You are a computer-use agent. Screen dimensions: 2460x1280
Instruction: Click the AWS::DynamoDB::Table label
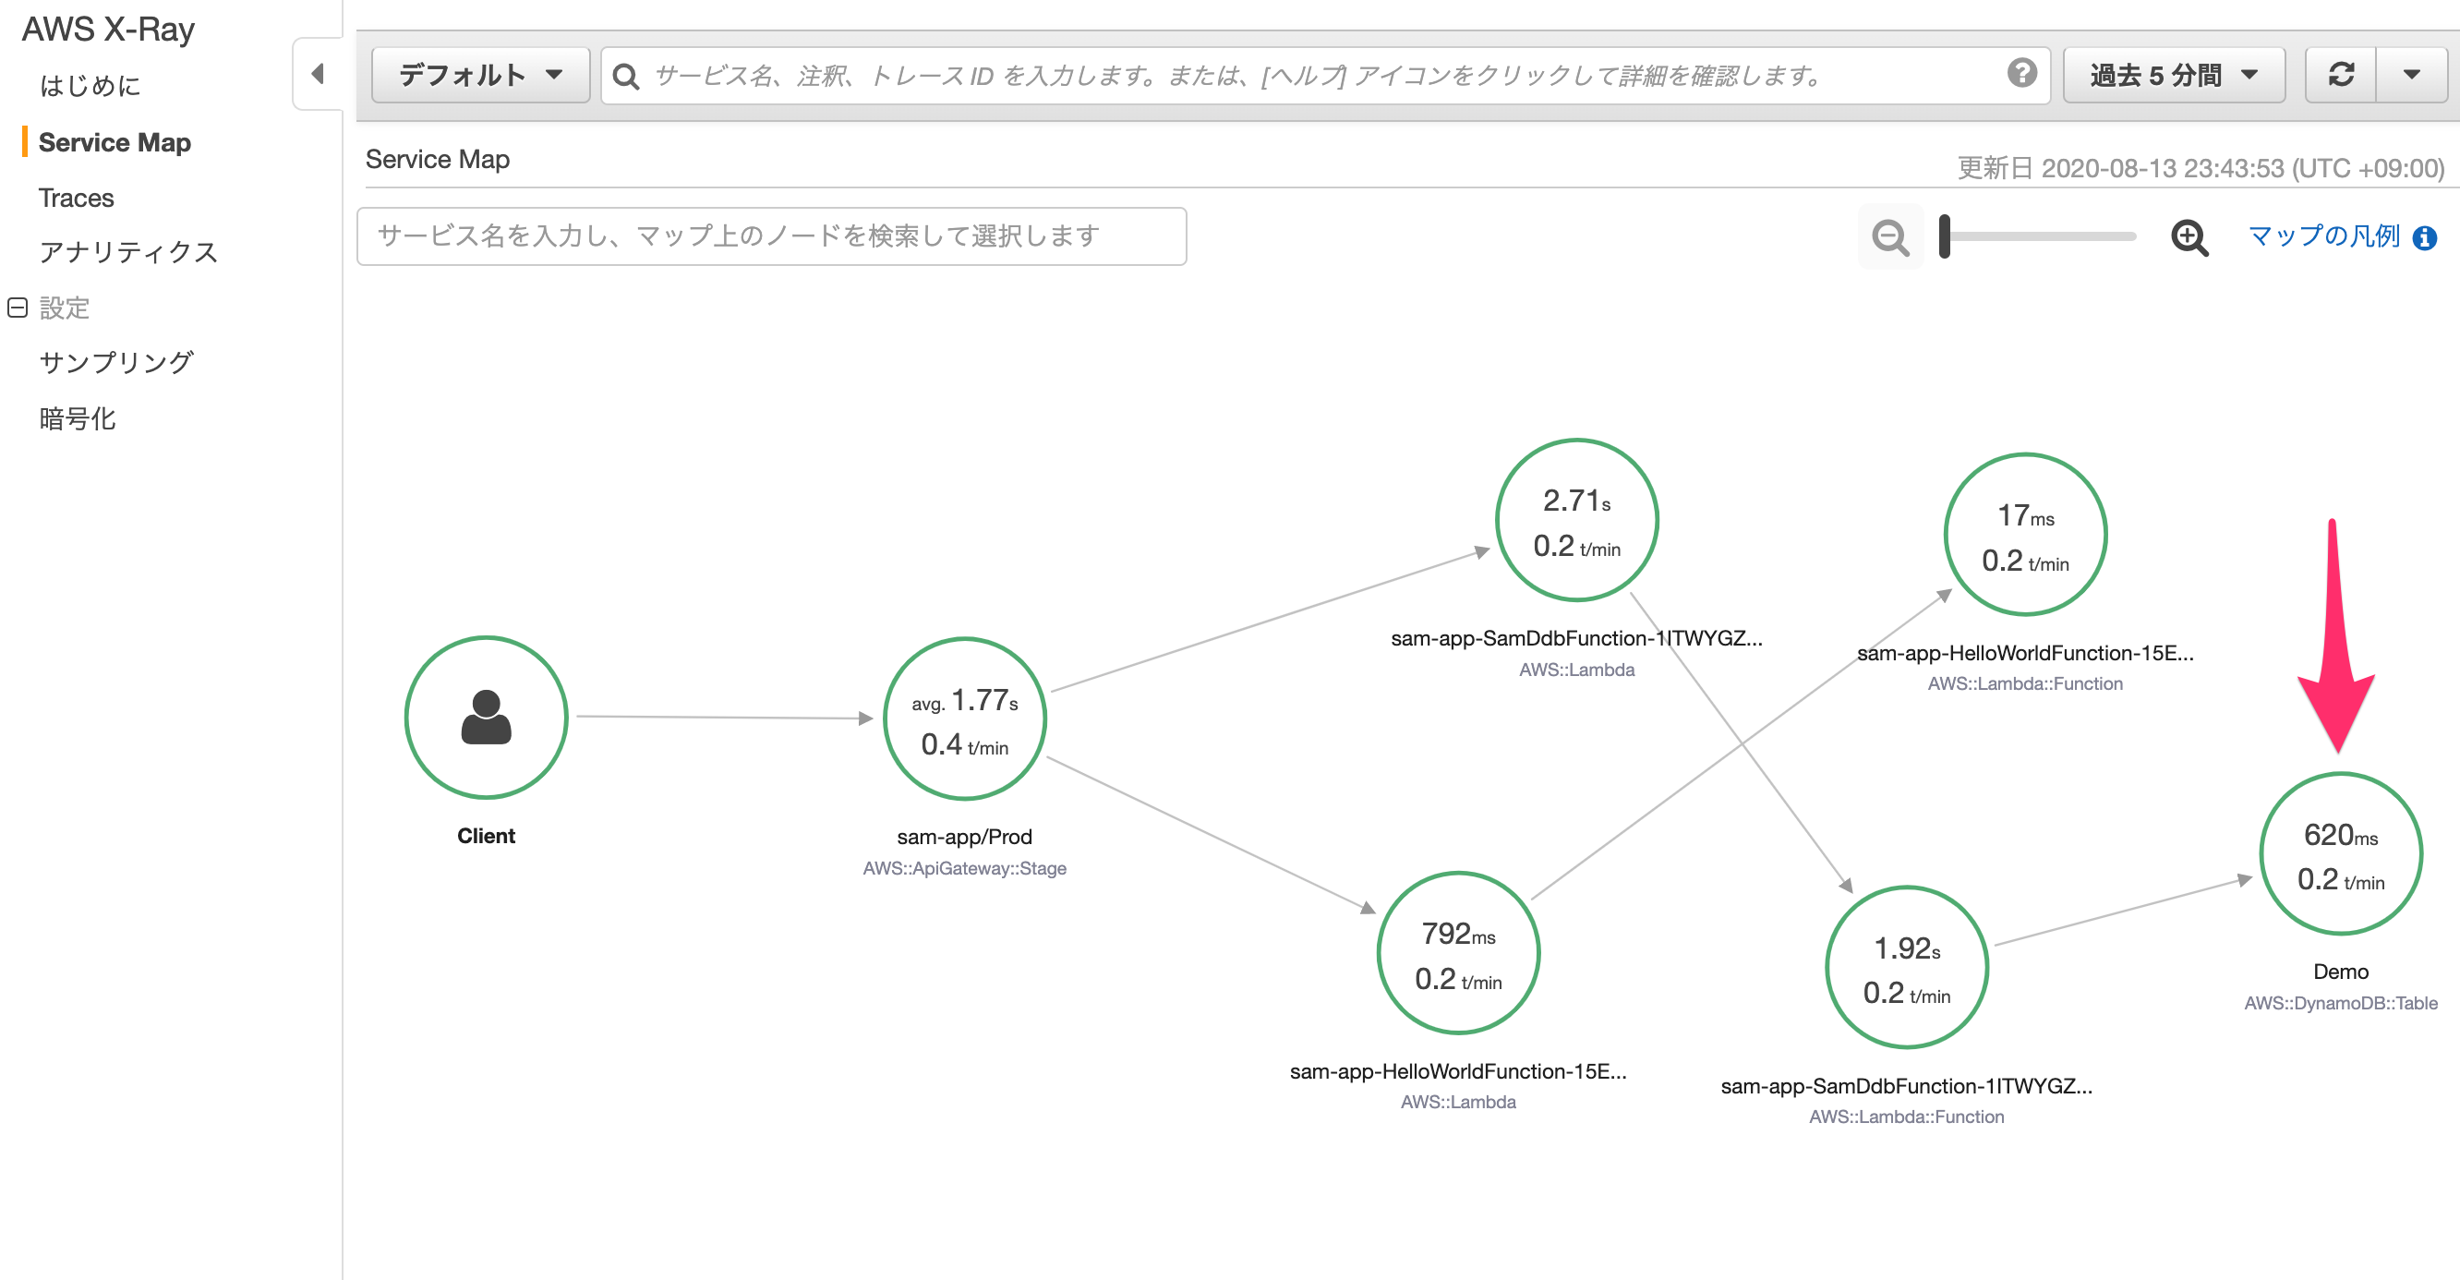2341,1003
